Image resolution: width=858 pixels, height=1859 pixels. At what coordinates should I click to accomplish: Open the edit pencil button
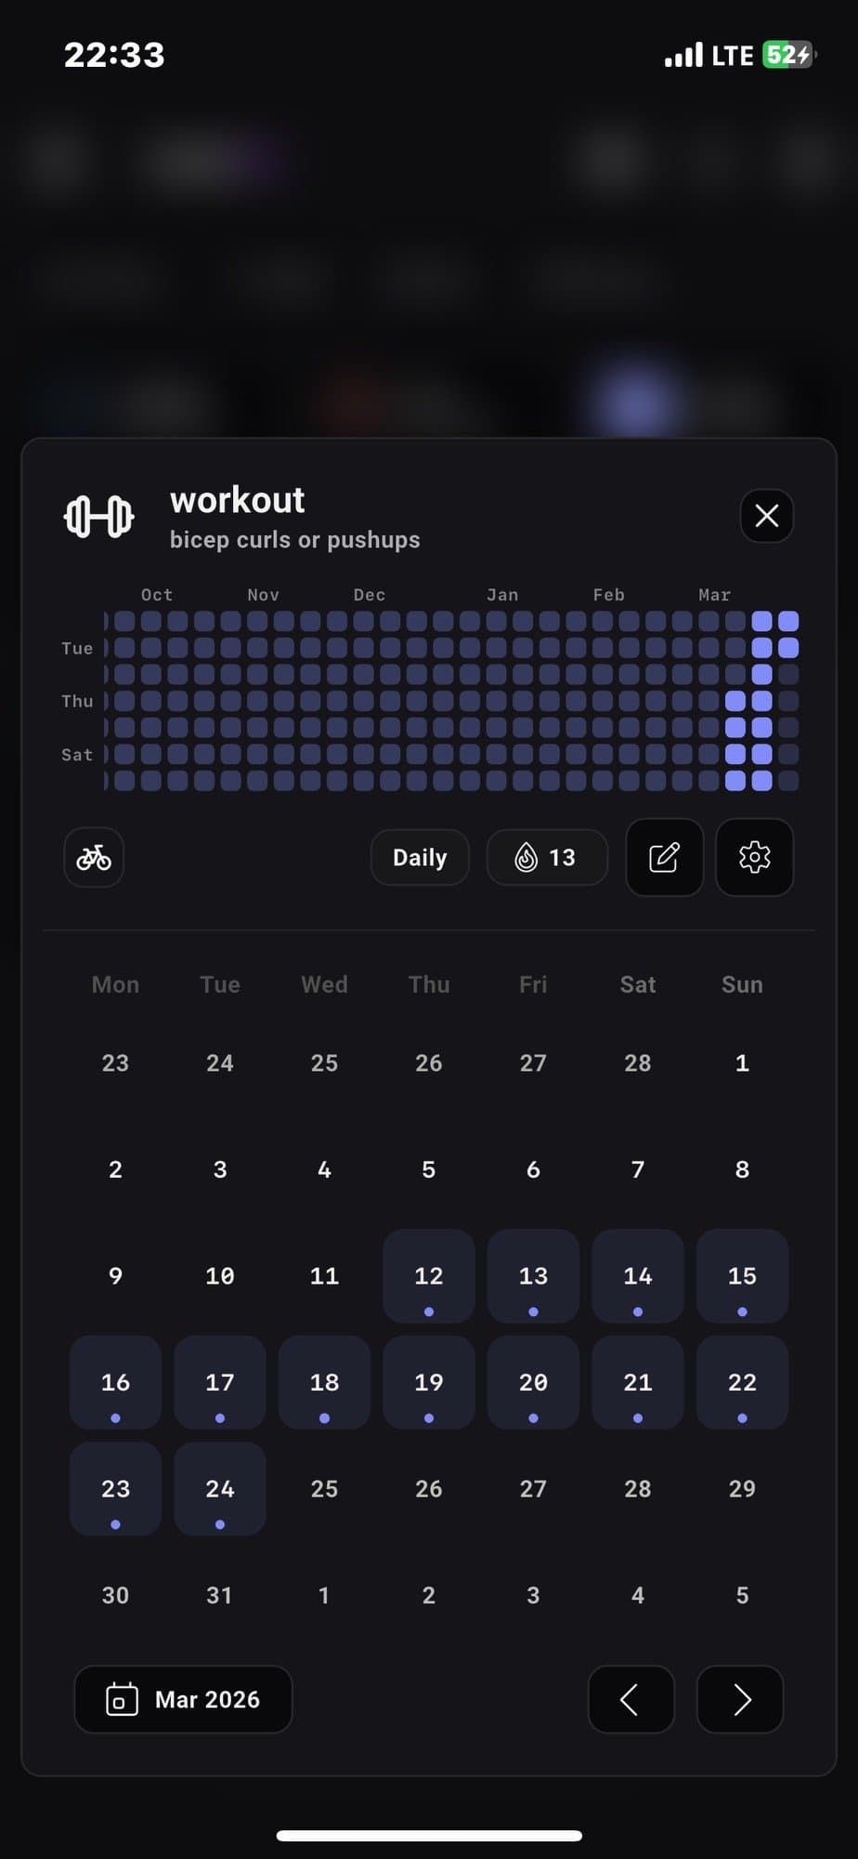664,857
